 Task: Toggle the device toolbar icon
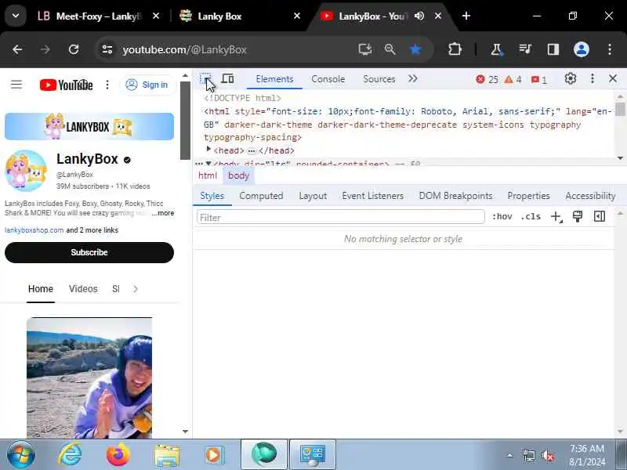227,79
